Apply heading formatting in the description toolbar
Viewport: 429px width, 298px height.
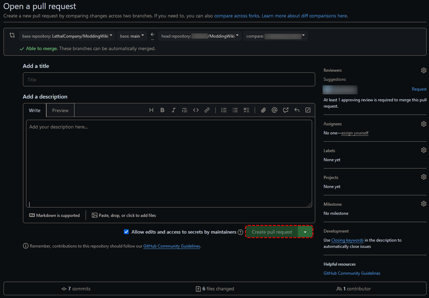151,110
